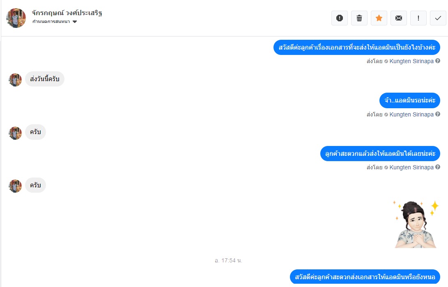
Task: Click the last message bubble asking about documents
Action: (365, 277)
